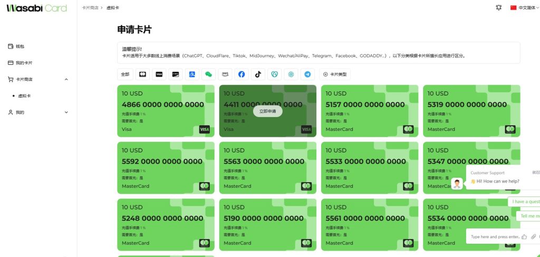540x257 pixels.
Task: Filter cards for AWS usage
Action: tap(225, 74)
